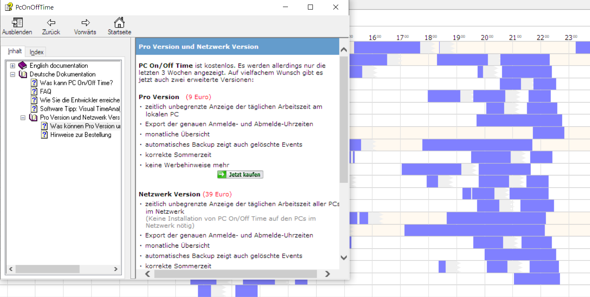Select 'Hinweise zur Bestellung' topic
The height and width of the screenshot is (297, 590).
point(81,135)
